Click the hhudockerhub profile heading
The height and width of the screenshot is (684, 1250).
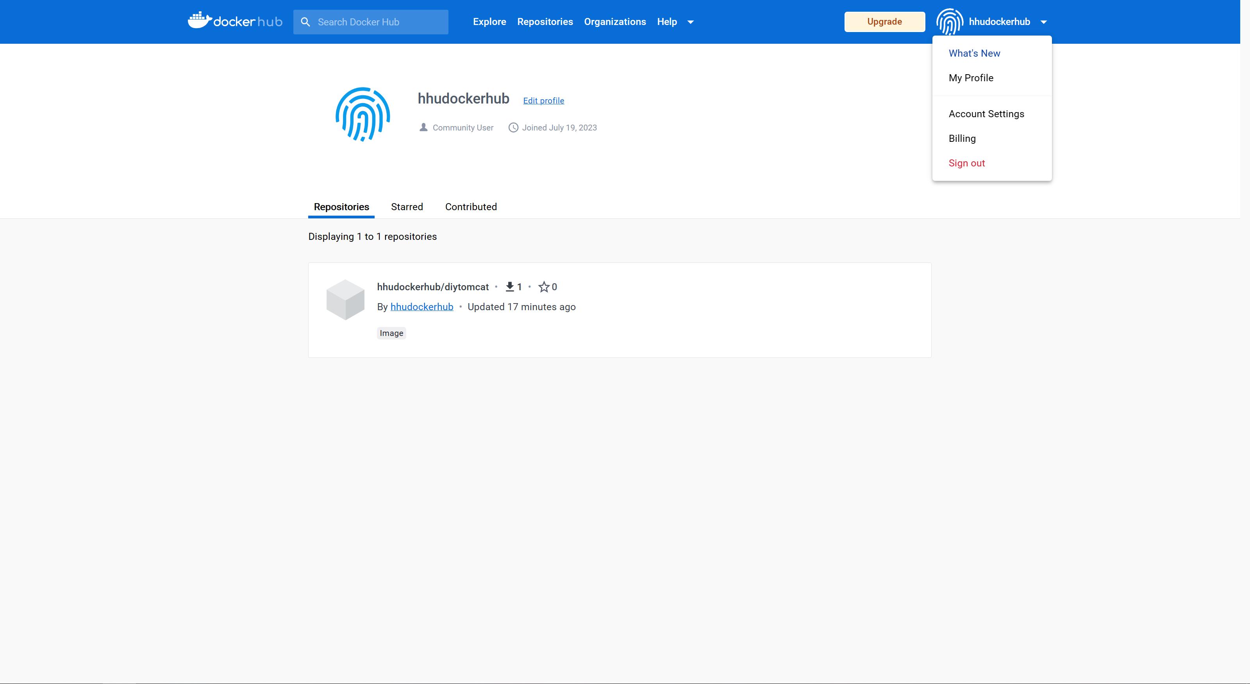tap(463, 98)
